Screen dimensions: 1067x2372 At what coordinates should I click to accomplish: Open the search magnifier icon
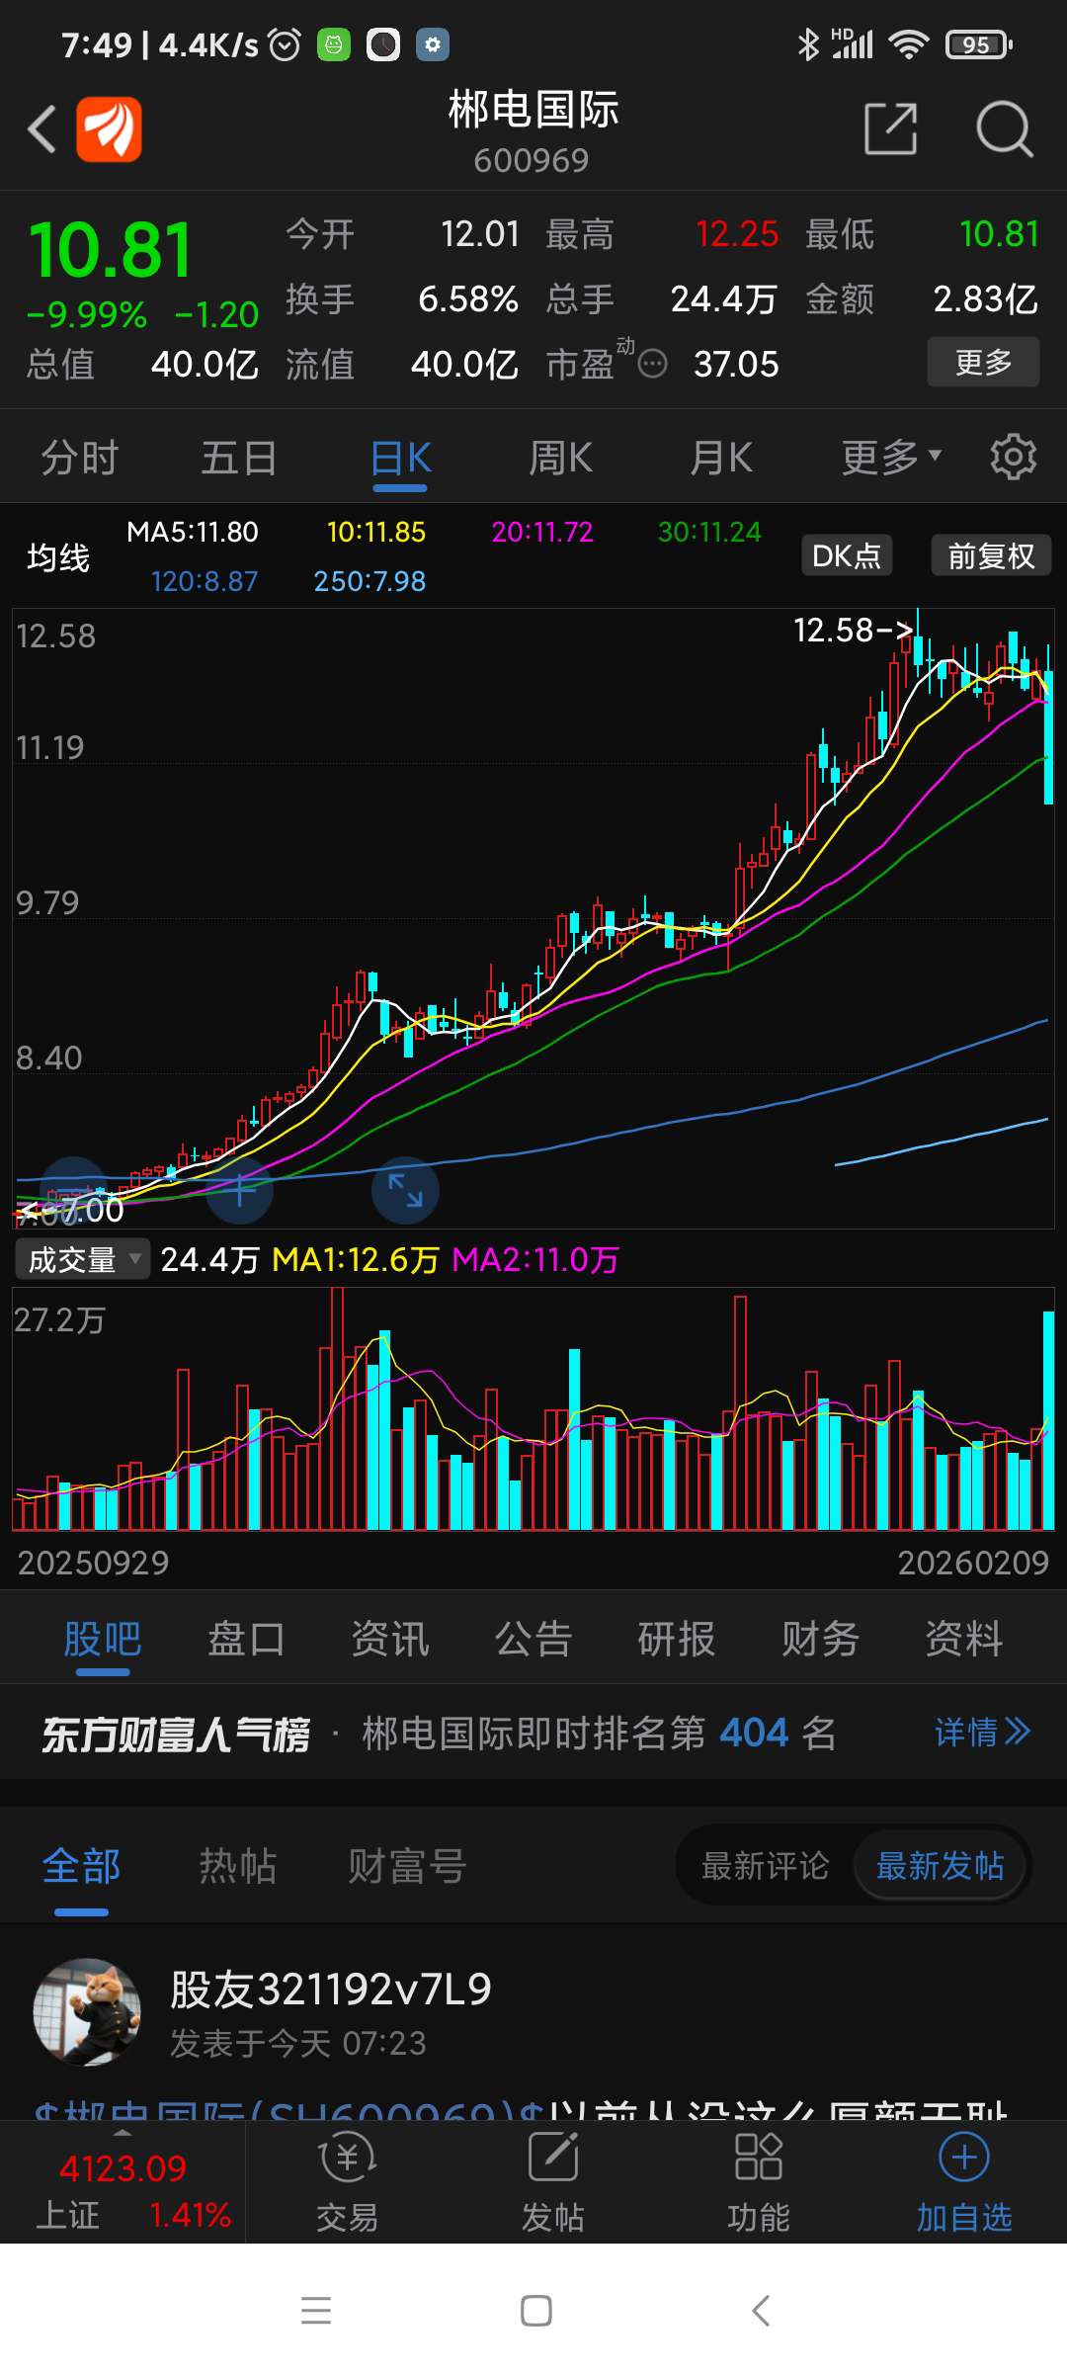point(1004,129)
